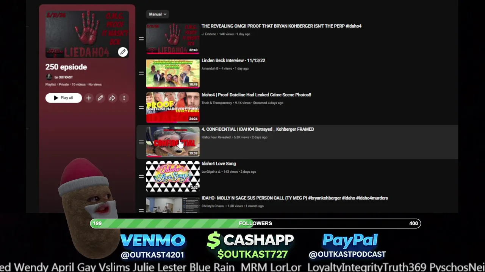This screenshot has height=272, width=485.
Task: Open Truth & Transparency channel link
Action: (217, 103)
